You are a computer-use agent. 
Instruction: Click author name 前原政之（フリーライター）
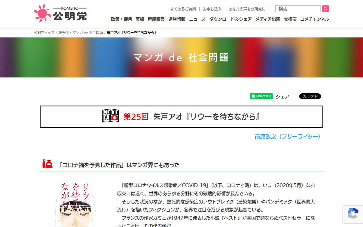[288, 137]
